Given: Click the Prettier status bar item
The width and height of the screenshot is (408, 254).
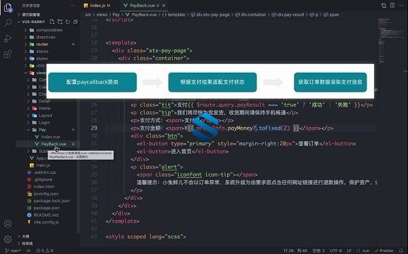Looking at the screenshot, I should click(x=384, y=251).
